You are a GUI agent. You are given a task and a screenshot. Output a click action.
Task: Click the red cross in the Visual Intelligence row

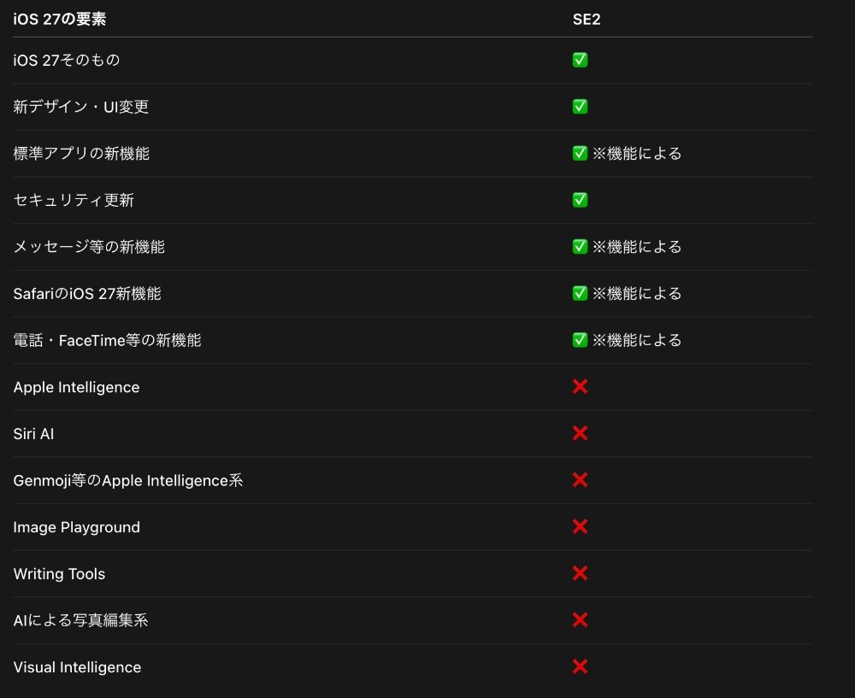pos(580,667)
